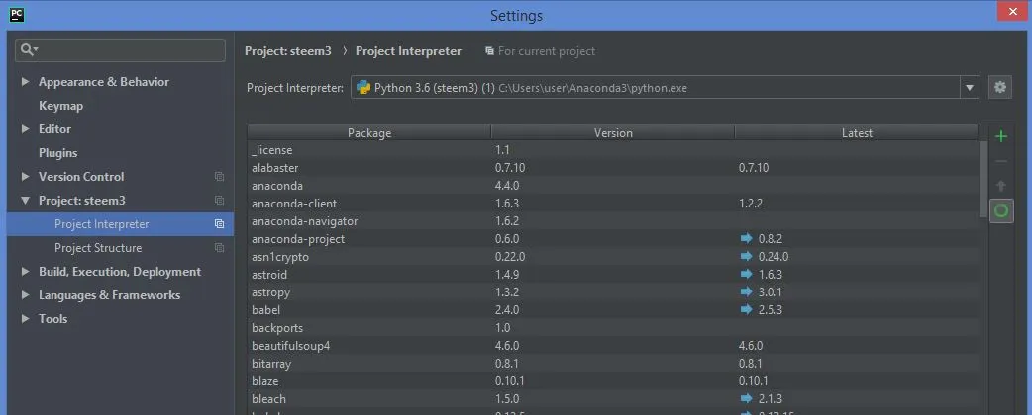Expand Appearance & Behavior section
Image resolution: width=1032 pixels, height=415 pixels.
tap(25, 82)
